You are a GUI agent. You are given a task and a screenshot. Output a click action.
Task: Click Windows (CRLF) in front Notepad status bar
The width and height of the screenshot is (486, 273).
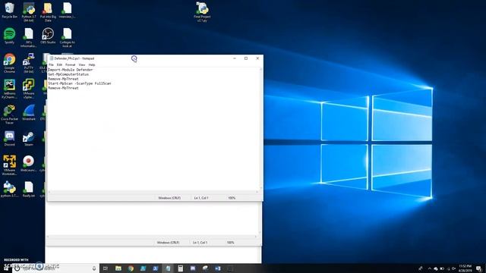tap(169, 198)
